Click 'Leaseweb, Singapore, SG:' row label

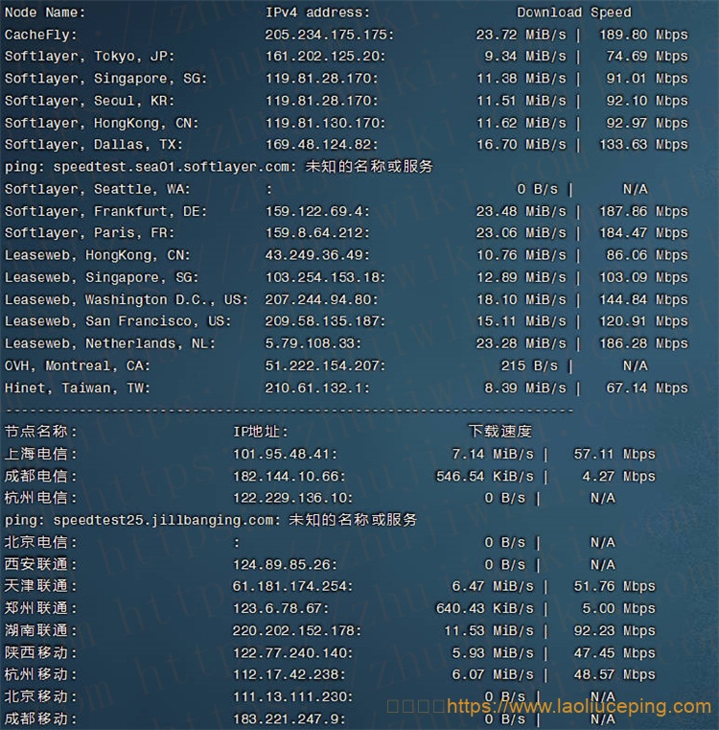102,278
